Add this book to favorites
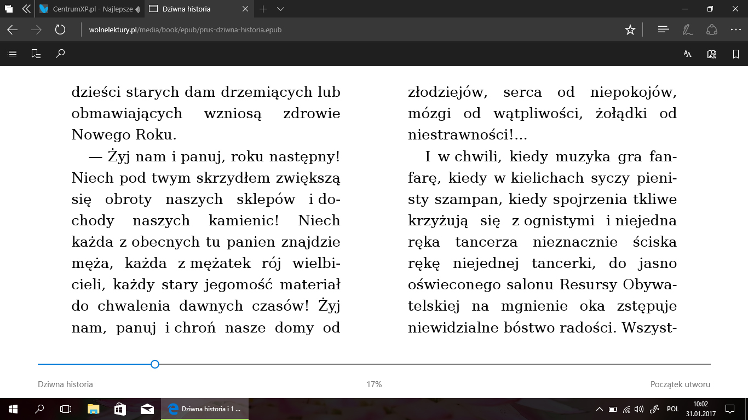This screenshot has height=420, width=748. click(x=630, y=30)
